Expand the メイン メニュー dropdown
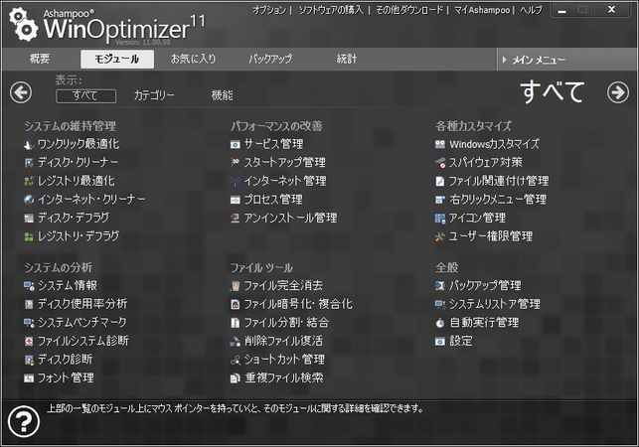Image resolution: width=639 pixels, height=447 pixels. pyautogui.click(x=566, y=60)
